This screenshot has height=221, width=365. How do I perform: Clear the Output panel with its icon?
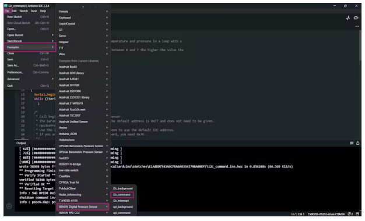(352, 143)
